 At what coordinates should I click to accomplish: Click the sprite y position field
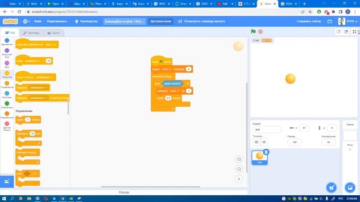point(332,128)
